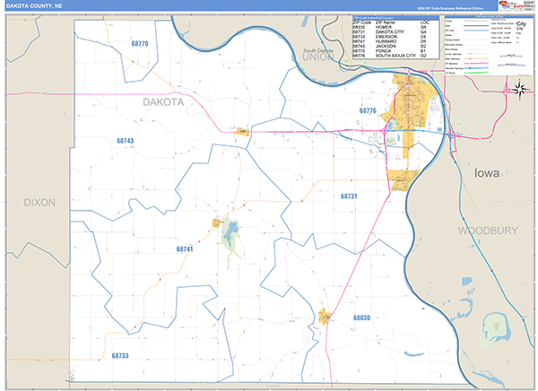Screen dimensions: 538x391
Task: Click the ZIP code label 68770
Action: [x=140, y=44]
